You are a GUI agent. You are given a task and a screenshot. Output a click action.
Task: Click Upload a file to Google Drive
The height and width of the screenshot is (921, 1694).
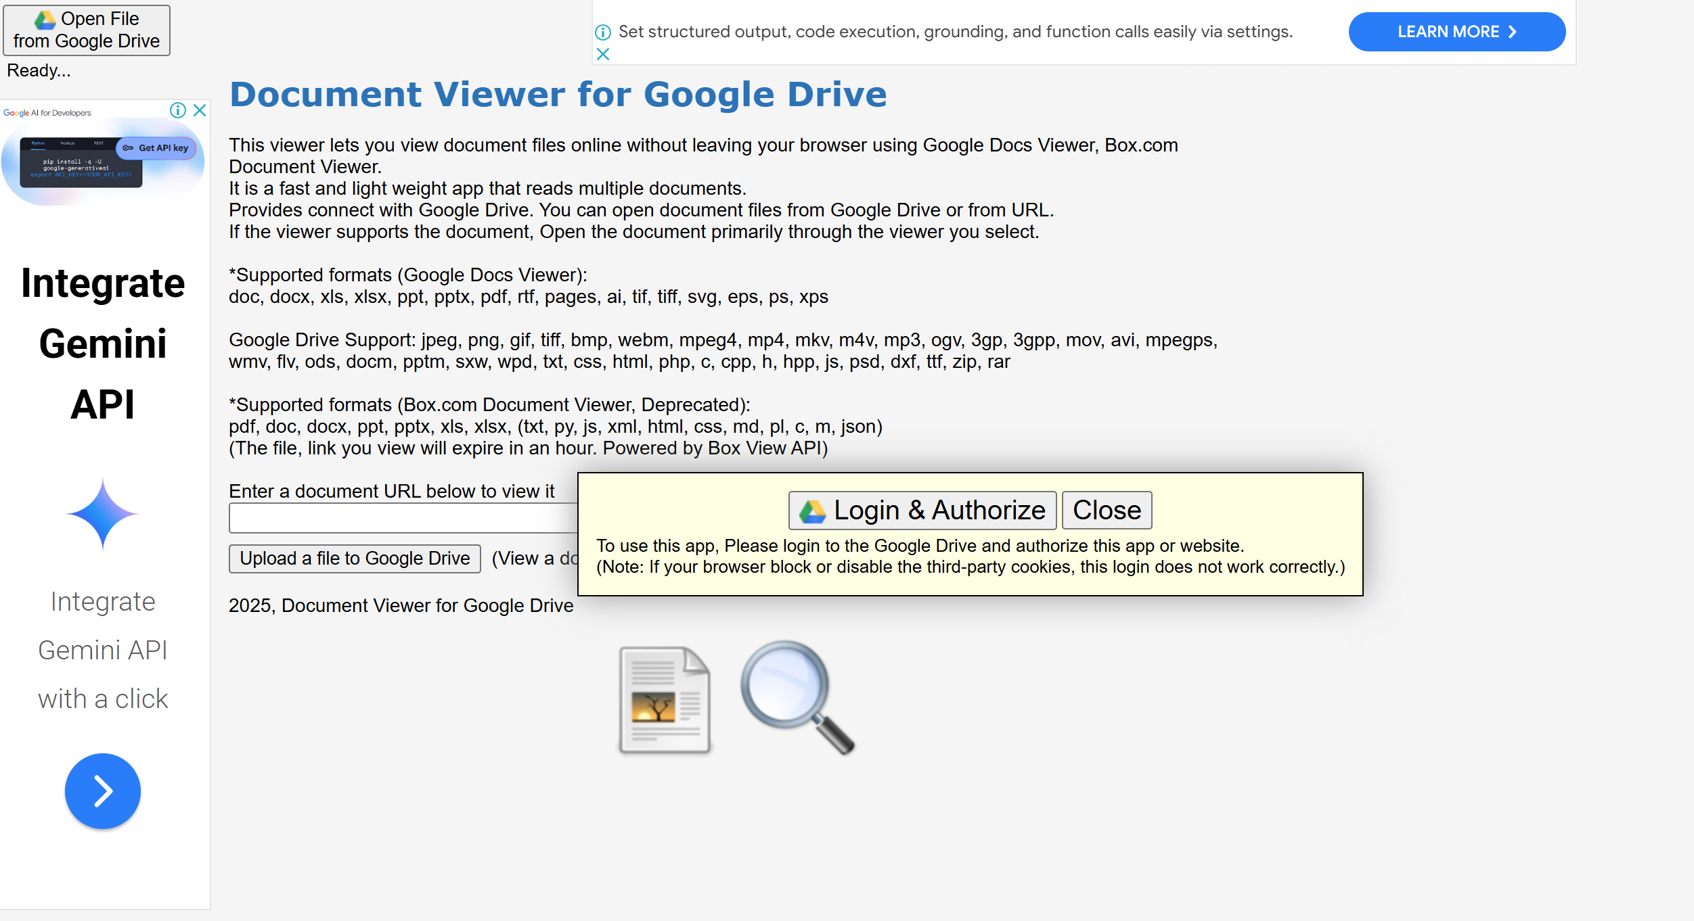pos(355,559)
